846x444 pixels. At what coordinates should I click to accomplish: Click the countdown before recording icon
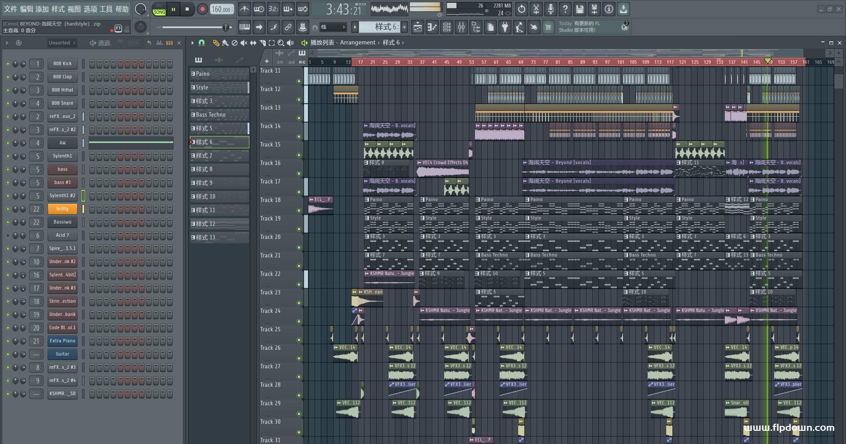(274, 9)
